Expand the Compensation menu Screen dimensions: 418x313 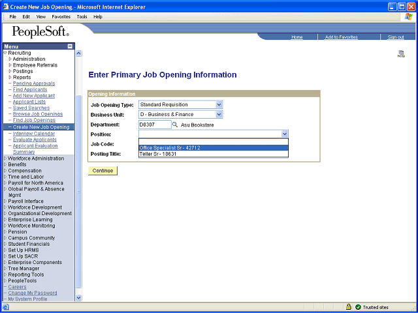(x=5, y=171)
